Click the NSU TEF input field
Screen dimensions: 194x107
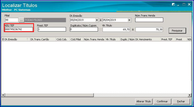[x=19, y=29]
